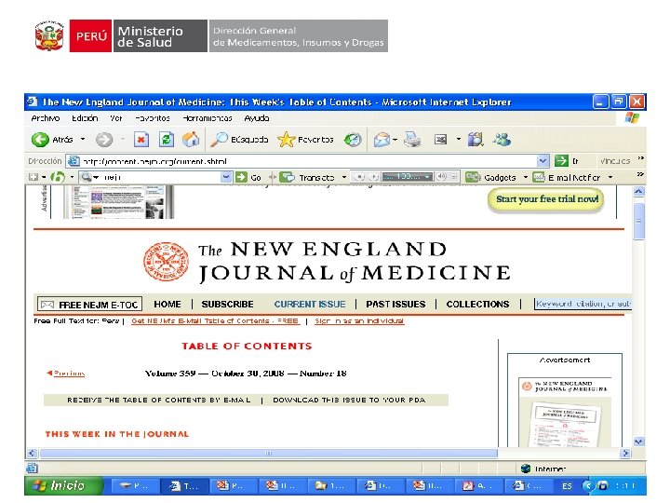Click the page icon in address bar
Viewport: 670px width, 503px height.
point(74,161)
